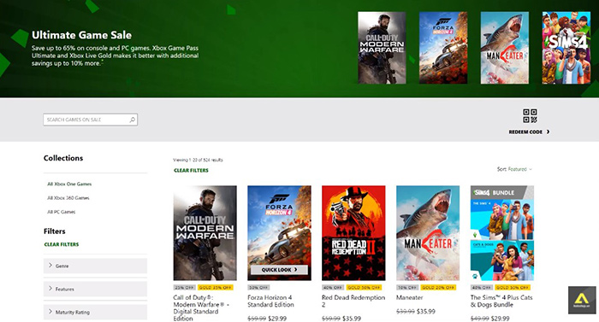The height and width of the screenshot is (322, 599).
Task: Click the Forza Horizon 4 $29.99 price
Action: [277, 319]
